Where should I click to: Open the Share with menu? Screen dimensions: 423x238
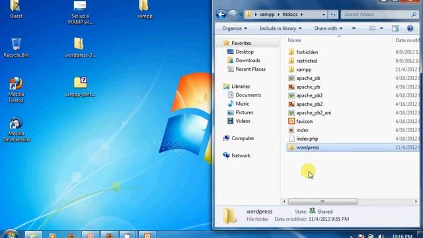[328, 28]
